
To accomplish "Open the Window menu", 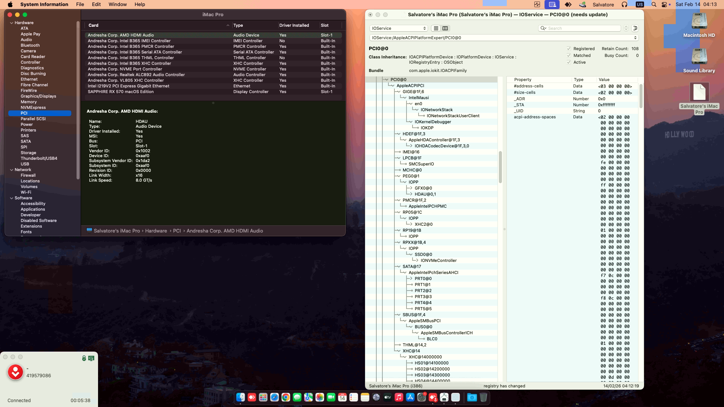I will click(x=118, y=5).
